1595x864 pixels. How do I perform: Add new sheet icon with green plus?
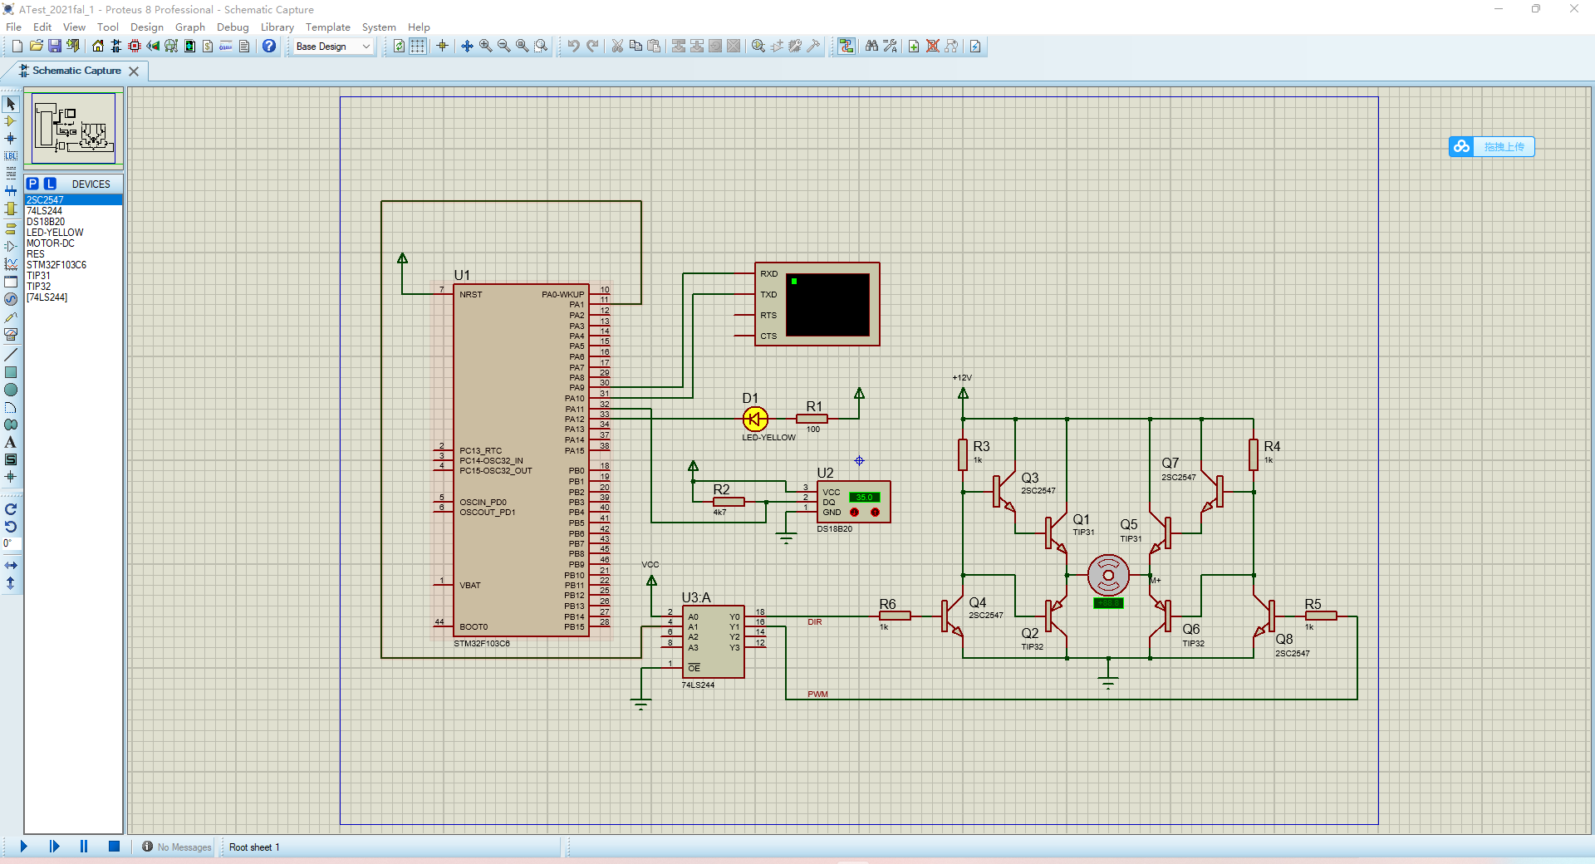914,47
